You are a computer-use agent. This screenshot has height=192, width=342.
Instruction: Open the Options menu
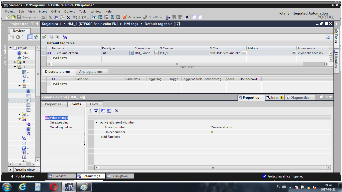70,11
